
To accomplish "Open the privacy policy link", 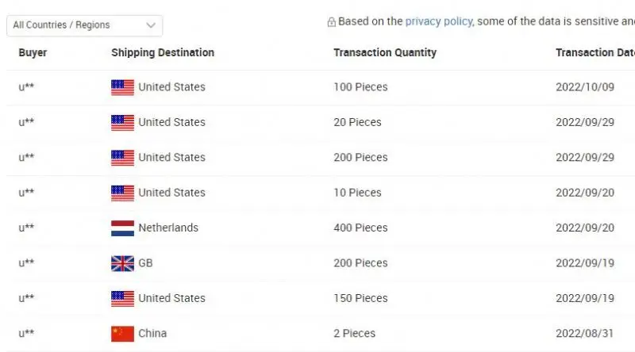I will click(438, 21).
